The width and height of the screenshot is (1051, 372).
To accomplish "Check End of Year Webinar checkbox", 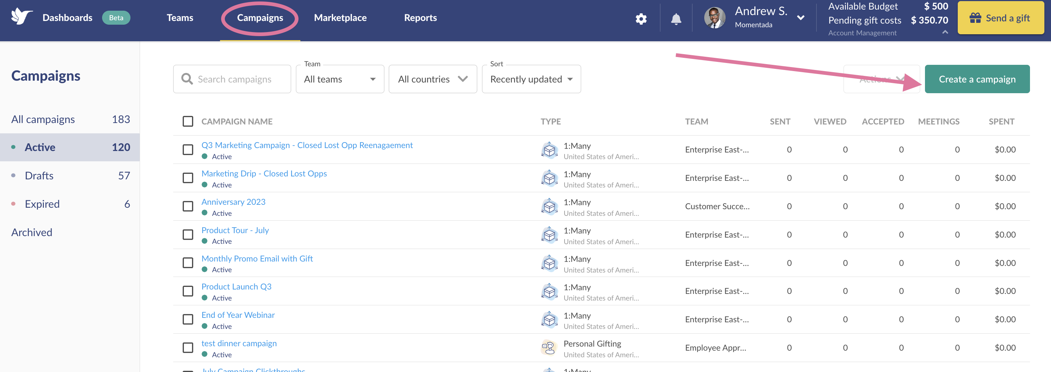I will point(188,319).
